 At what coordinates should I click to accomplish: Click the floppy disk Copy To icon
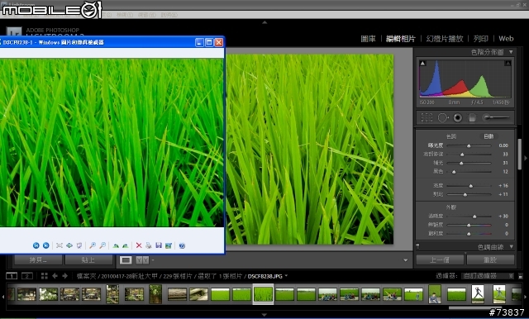click(159, 245)
